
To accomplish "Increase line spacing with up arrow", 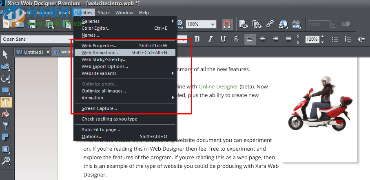I will point(322,37).
